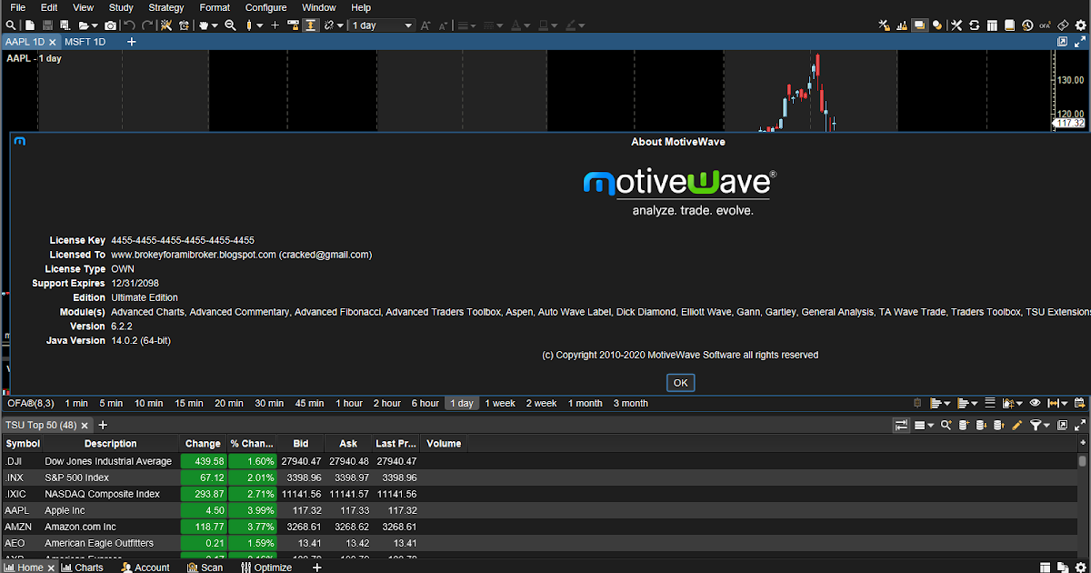Image resolution: width=1091 pixels, height=573 pixels.
Task: Open the Optimize tab at bottom
Action: pyautogui.click(x=266, y=567)
